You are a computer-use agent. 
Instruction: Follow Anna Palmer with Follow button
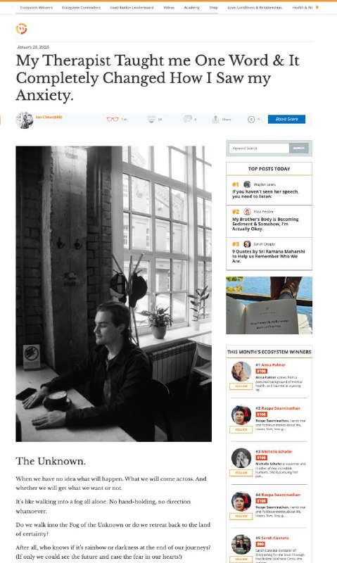tap(241, 386)
